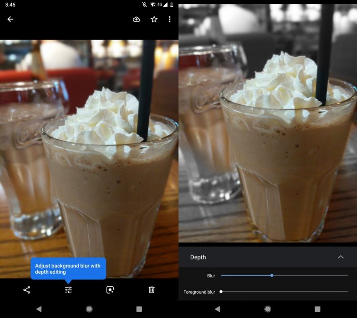
Task: Mark the photo as favorite with star
Action: click(x=154, y=19)
